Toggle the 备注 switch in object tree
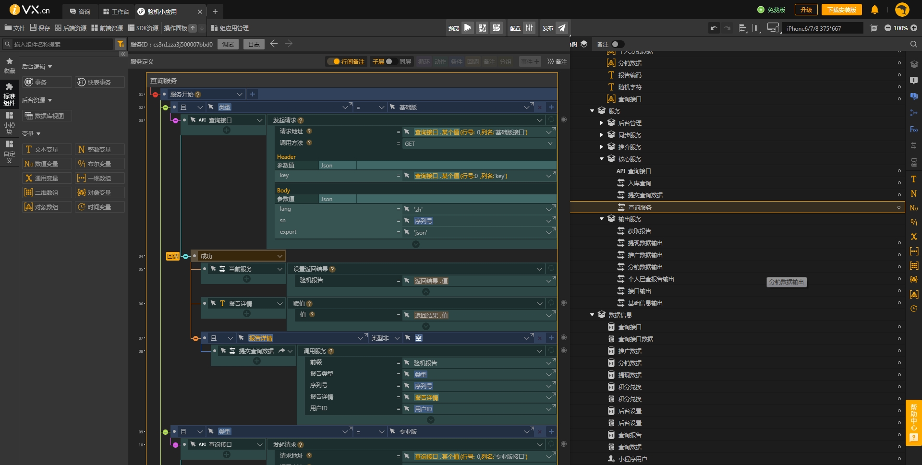The width and height of the screenshot is (922, 465). point(618,44)
